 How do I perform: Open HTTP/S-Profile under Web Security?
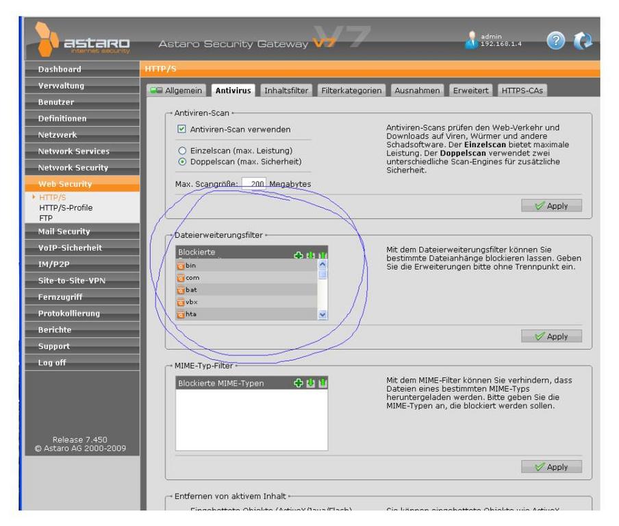click(66, 208)
